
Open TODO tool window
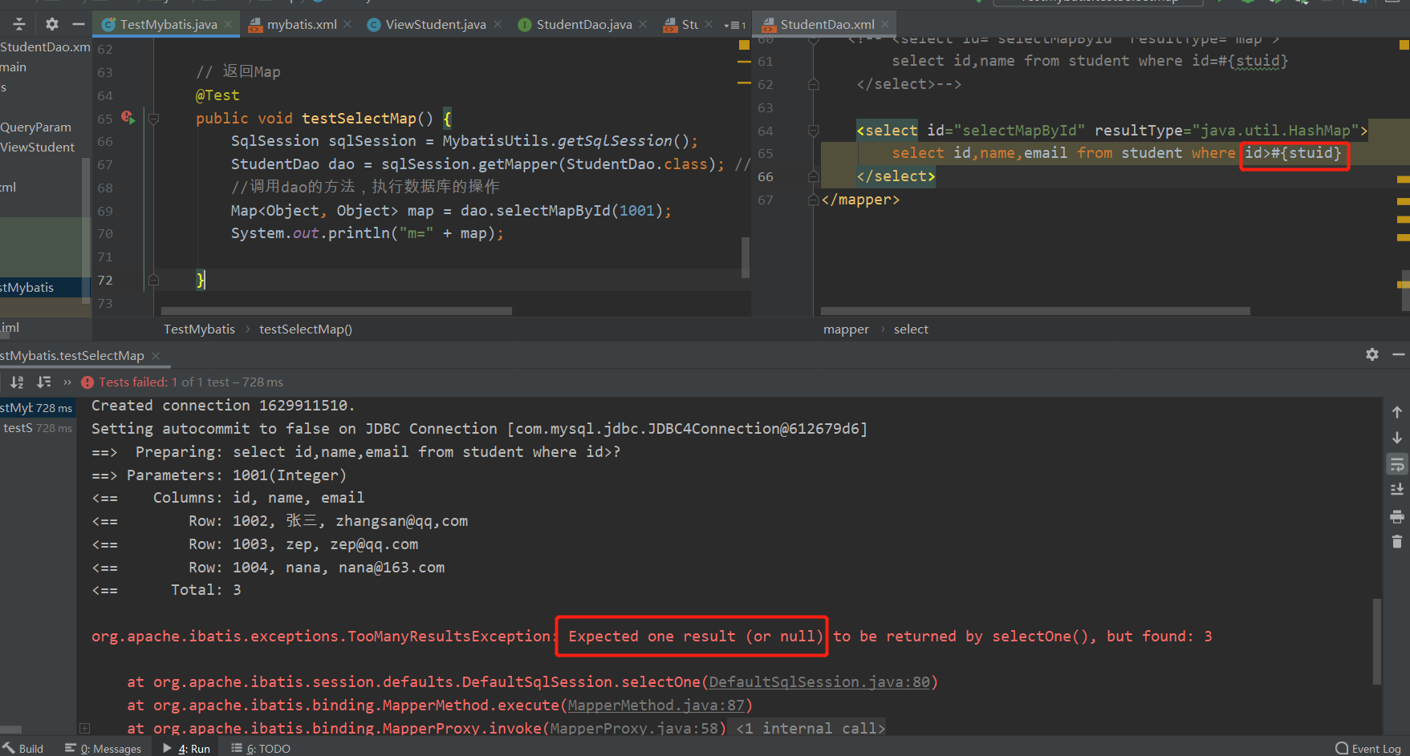pos(261,748)
